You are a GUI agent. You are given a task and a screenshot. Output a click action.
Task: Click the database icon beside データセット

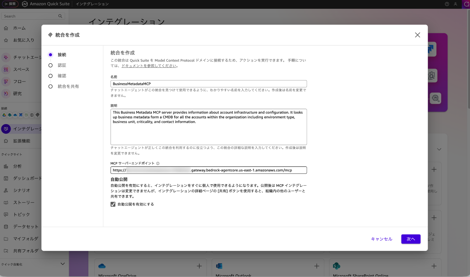(x=6, y=227)
